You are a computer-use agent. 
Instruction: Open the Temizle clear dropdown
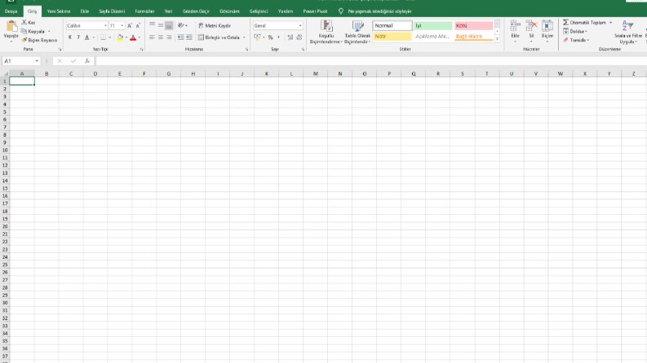576,40
